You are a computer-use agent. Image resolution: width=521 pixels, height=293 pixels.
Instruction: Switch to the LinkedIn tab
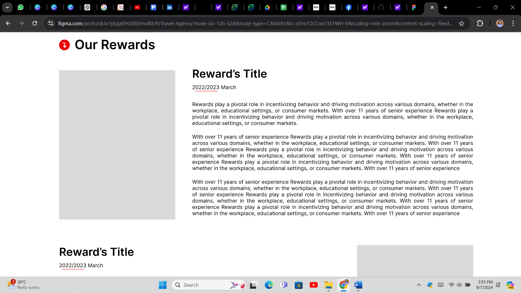(169, 7)
